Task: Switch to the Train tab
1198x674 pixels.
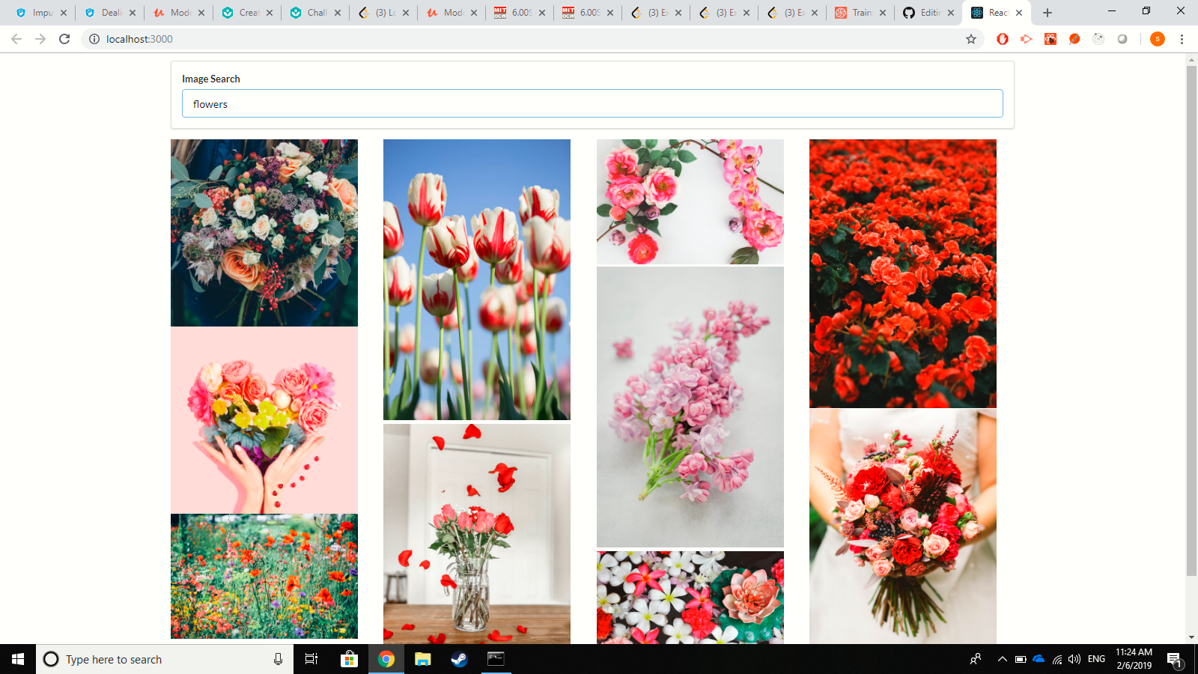Action: tap(860, 13)
